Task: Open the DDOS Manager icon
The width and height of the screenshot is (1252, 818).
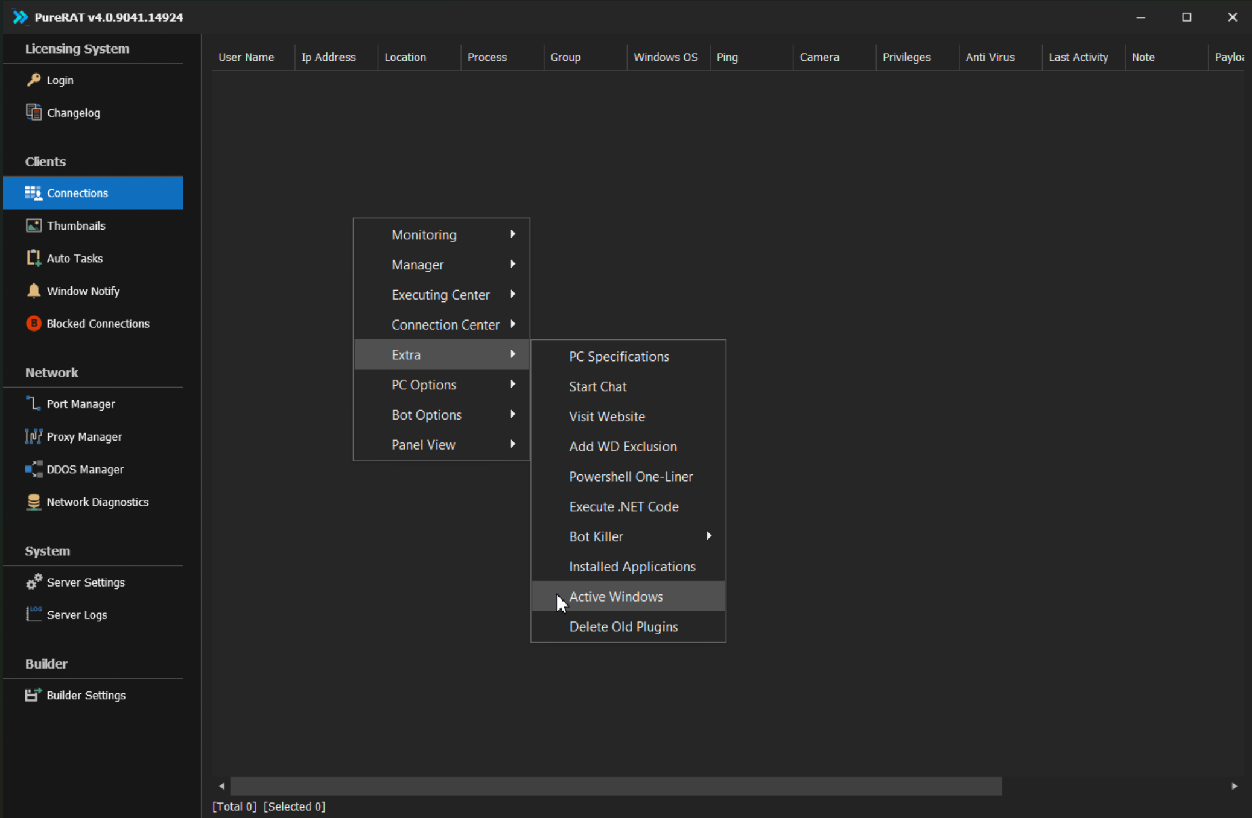Action: pyautogui.click(x=34, y=469)
